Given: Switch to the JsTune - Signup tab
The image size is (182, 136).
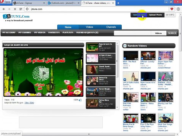Looking at the screenshot, I should coord(30,3).
